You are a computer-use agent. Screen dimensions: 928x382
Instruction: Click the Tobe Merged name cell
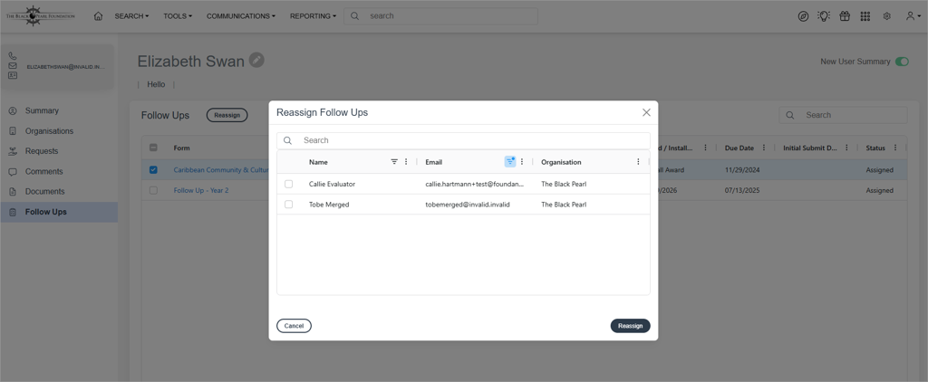[x=328, y=204]
